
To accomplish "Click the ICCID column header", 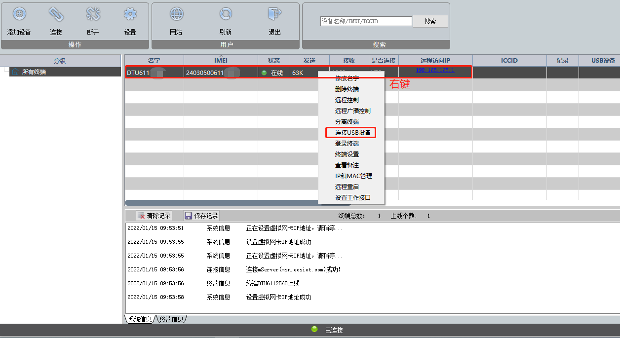I will (x=509, y=61).
